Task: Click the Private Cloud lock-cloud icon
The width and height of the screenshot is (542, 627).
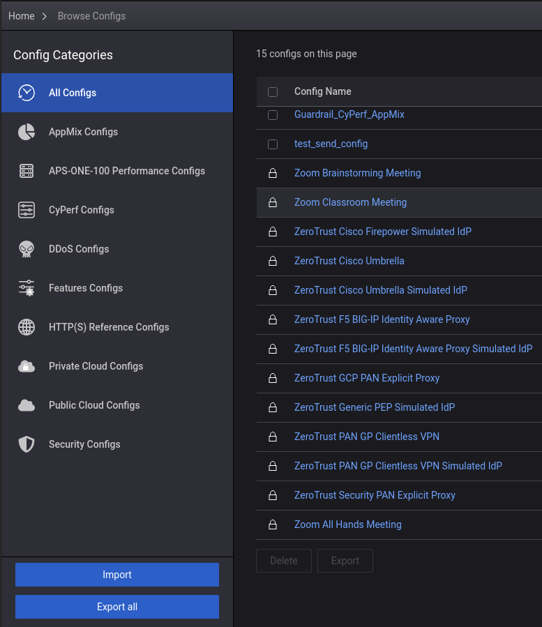Action: [27, 366]
